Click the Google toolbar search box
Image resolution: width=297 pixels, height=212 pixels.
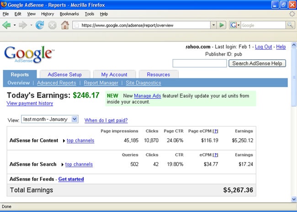263,25
